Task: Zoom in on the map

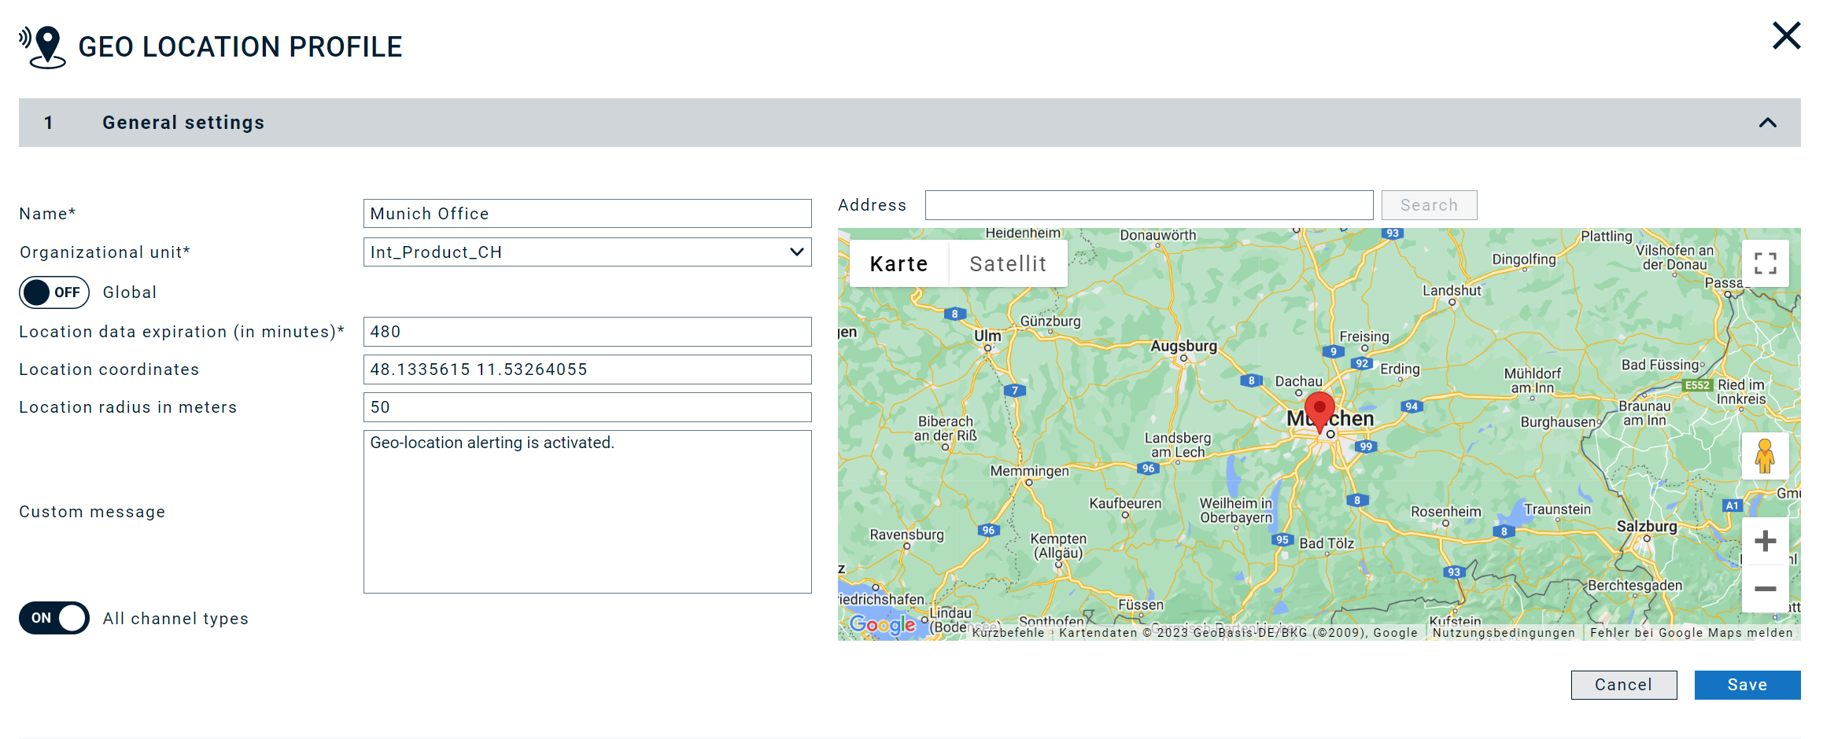Action: pyautogui.click(x=1765, y=540)
